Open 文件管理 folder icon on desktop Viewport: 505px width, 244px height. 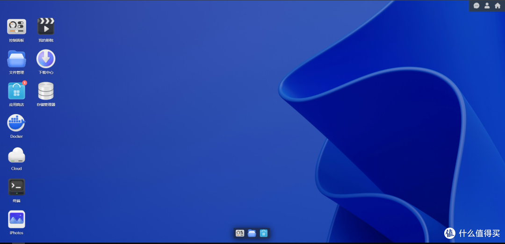(16, 59)
